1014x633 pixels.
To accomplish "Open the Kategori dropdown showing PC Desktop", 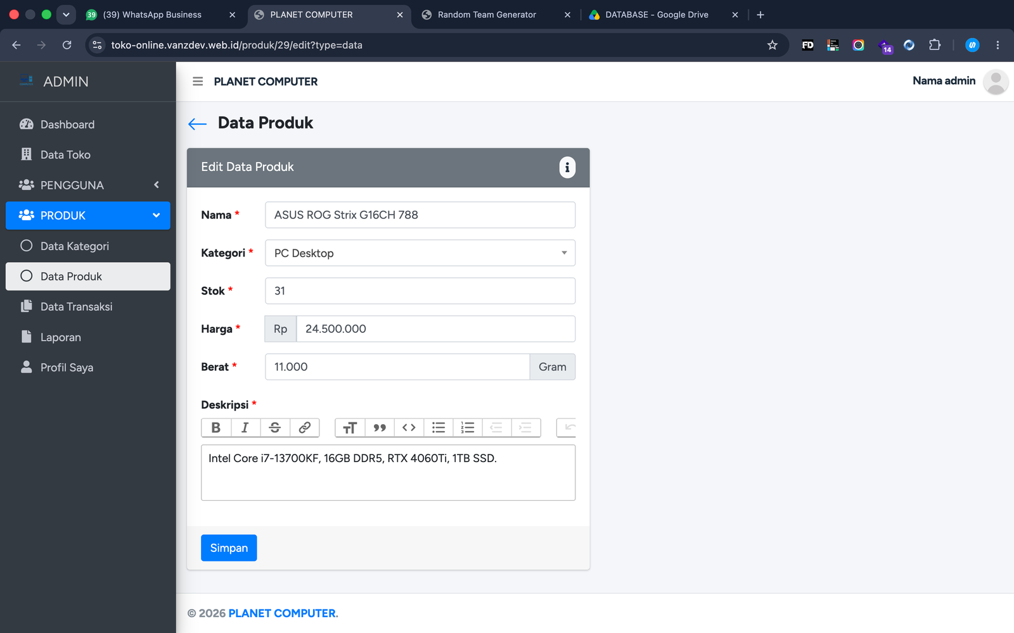I will click(420, 253).
